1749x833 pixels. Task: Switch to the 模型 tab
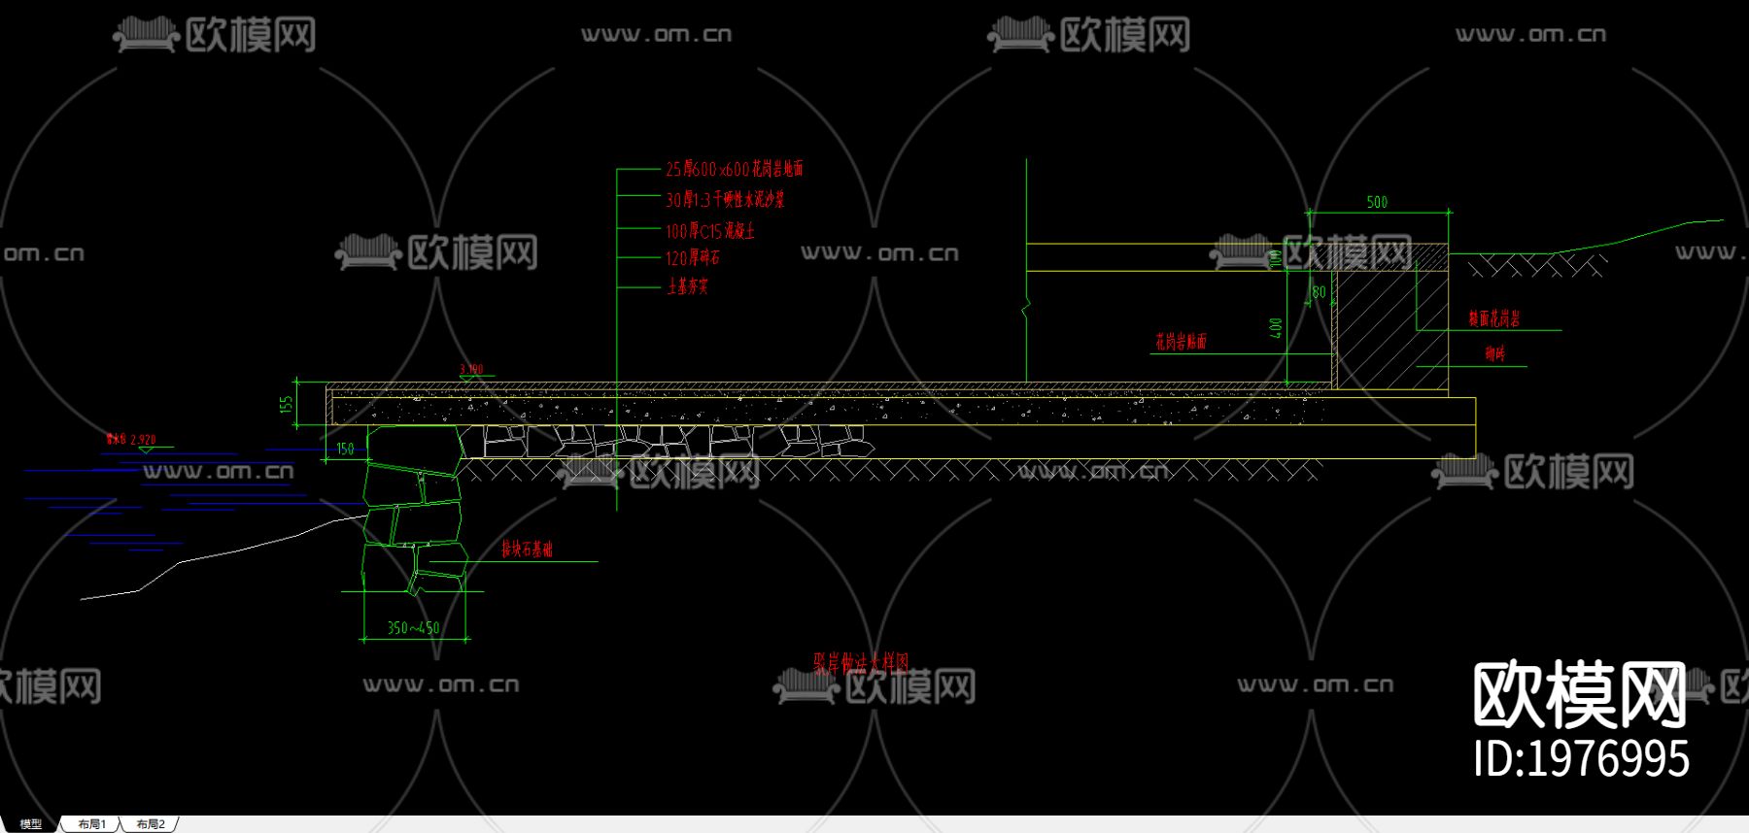30,824
